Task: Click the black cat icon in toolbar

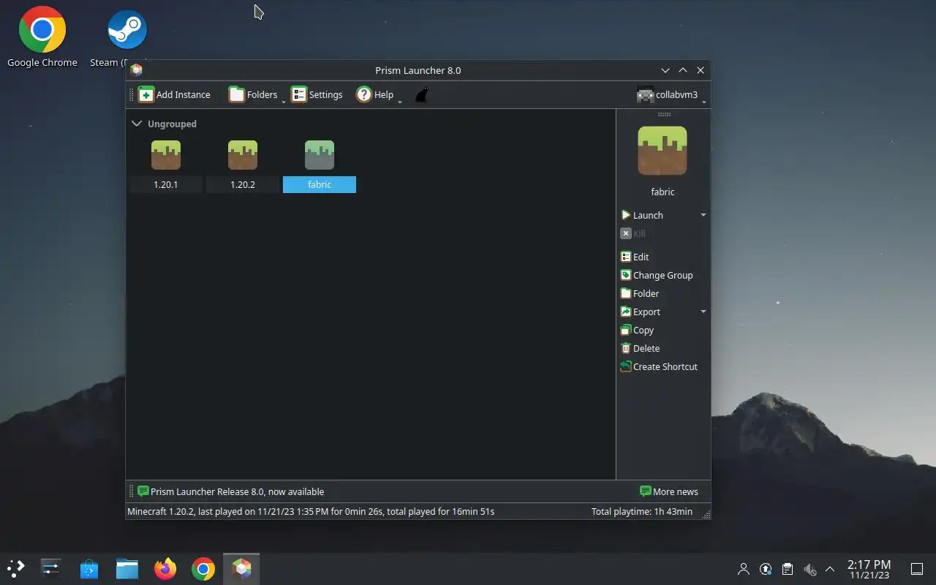Action: 421,94
